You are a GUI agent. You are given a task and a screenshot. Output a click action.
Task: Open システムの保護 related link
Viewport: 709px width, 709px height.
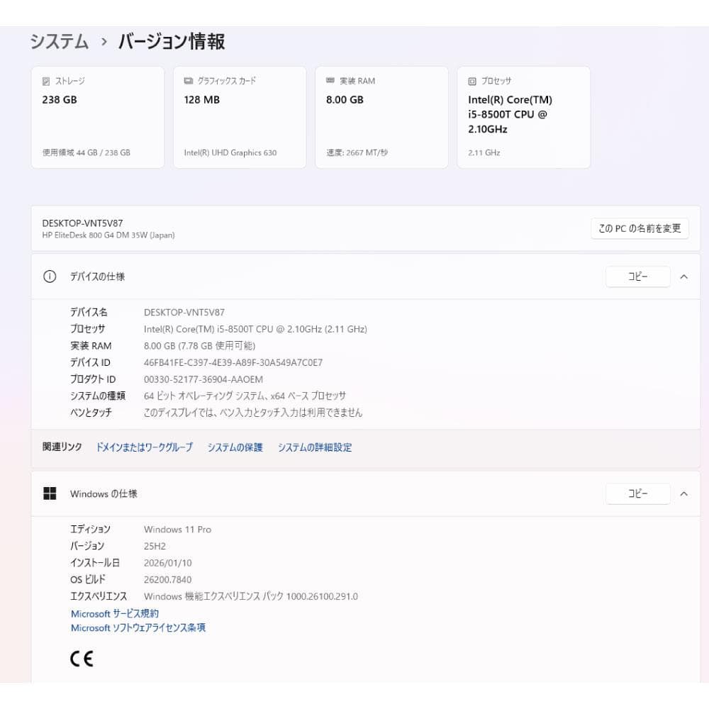pyautogui.click(x=235, y=447)
